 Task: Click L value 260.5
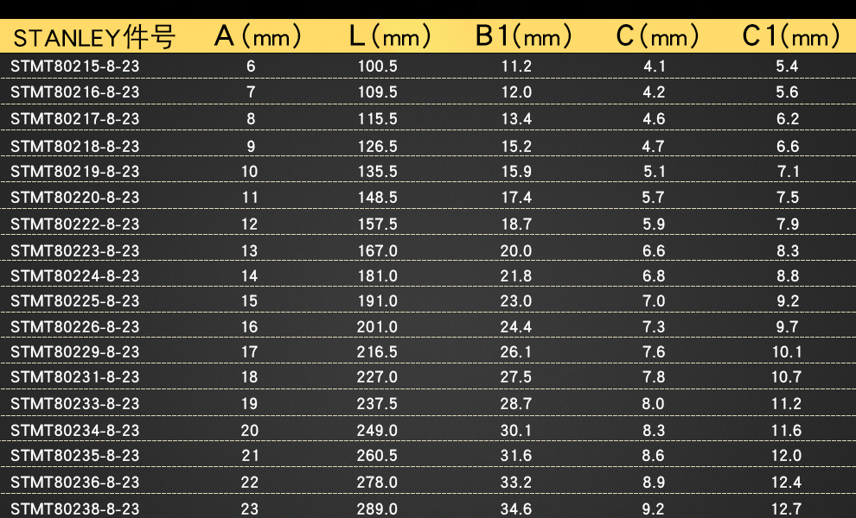pyautogui.click(x=377, y=455)
